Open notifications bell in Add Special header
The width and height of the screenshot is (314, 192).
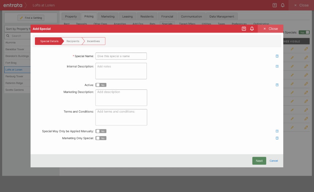[x=252, y=29]
